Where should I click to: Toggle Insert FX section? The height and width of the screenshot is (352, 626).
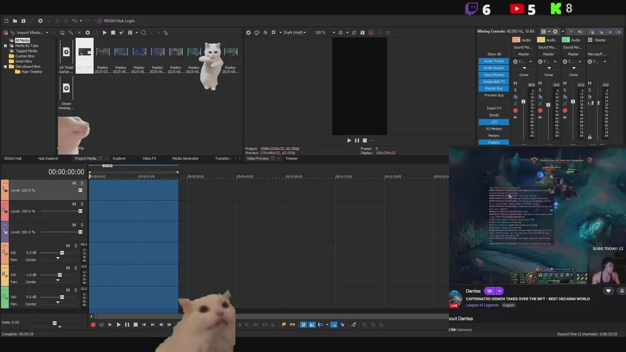click(493, 108)
